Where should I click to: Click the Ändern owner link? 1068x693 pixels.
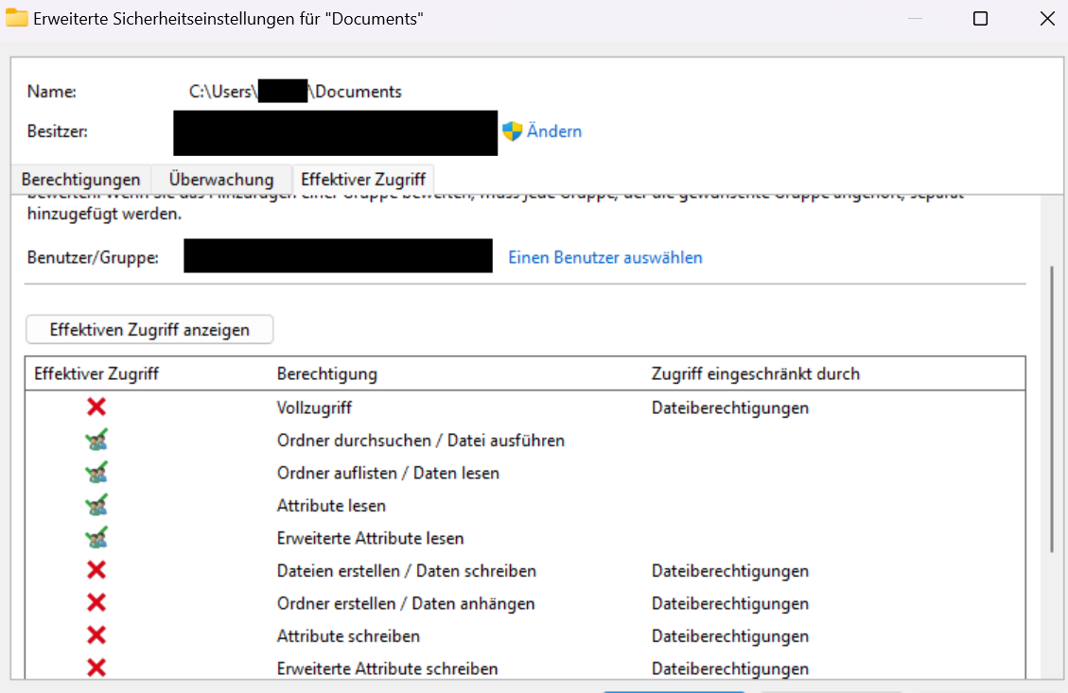click(554, 131)
